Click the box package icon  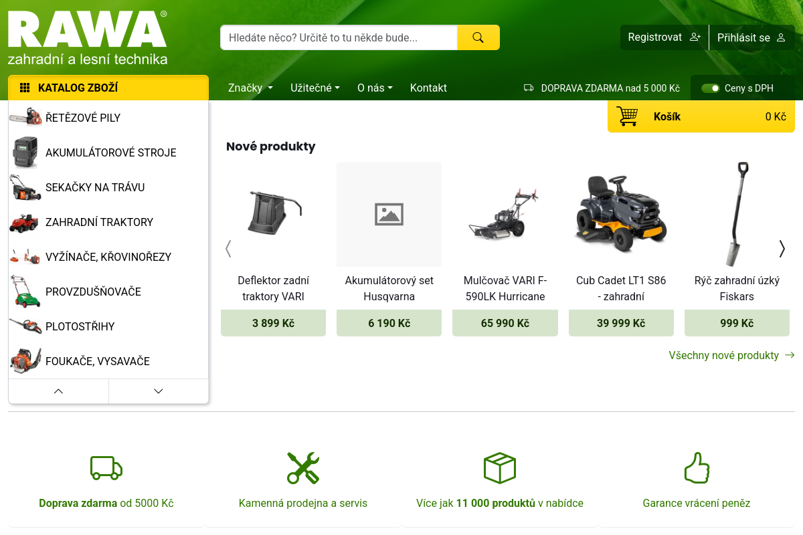(x=500, y=467)
